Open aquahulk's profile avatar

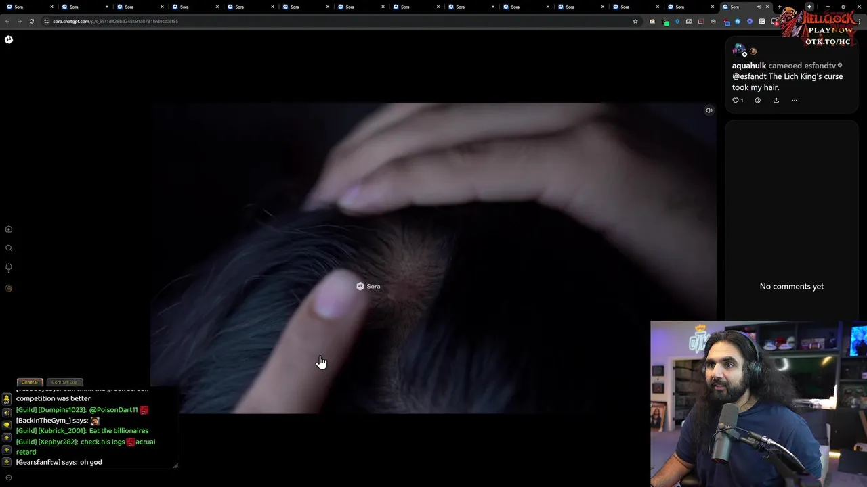(738, 50)
